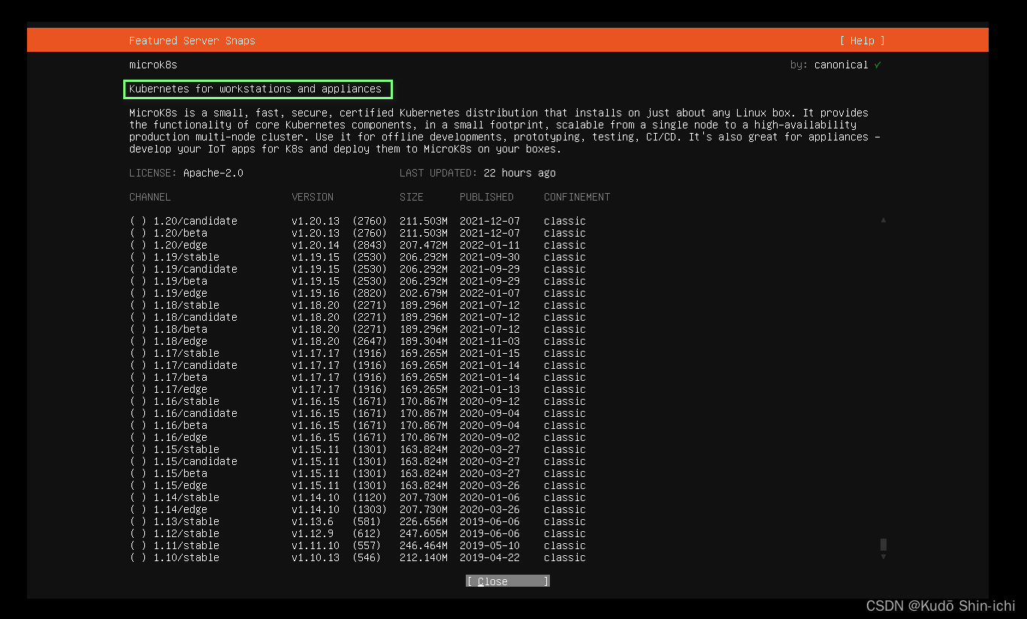Click the scroll-down arrow of channel list
The height and width of the screenshot is (619, 1027).
884,557
